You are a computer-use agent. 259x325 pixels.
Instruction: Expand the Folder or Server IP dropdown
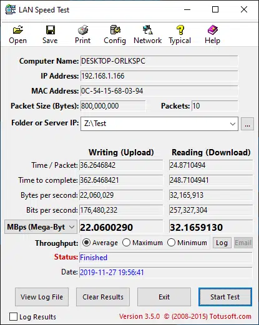click(x=233, y=124)
